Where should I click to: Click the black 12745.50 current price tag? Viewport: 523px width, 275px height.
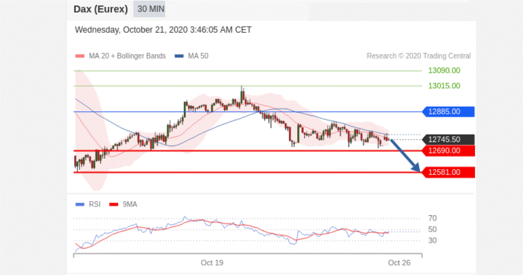(x=449, y=139)
